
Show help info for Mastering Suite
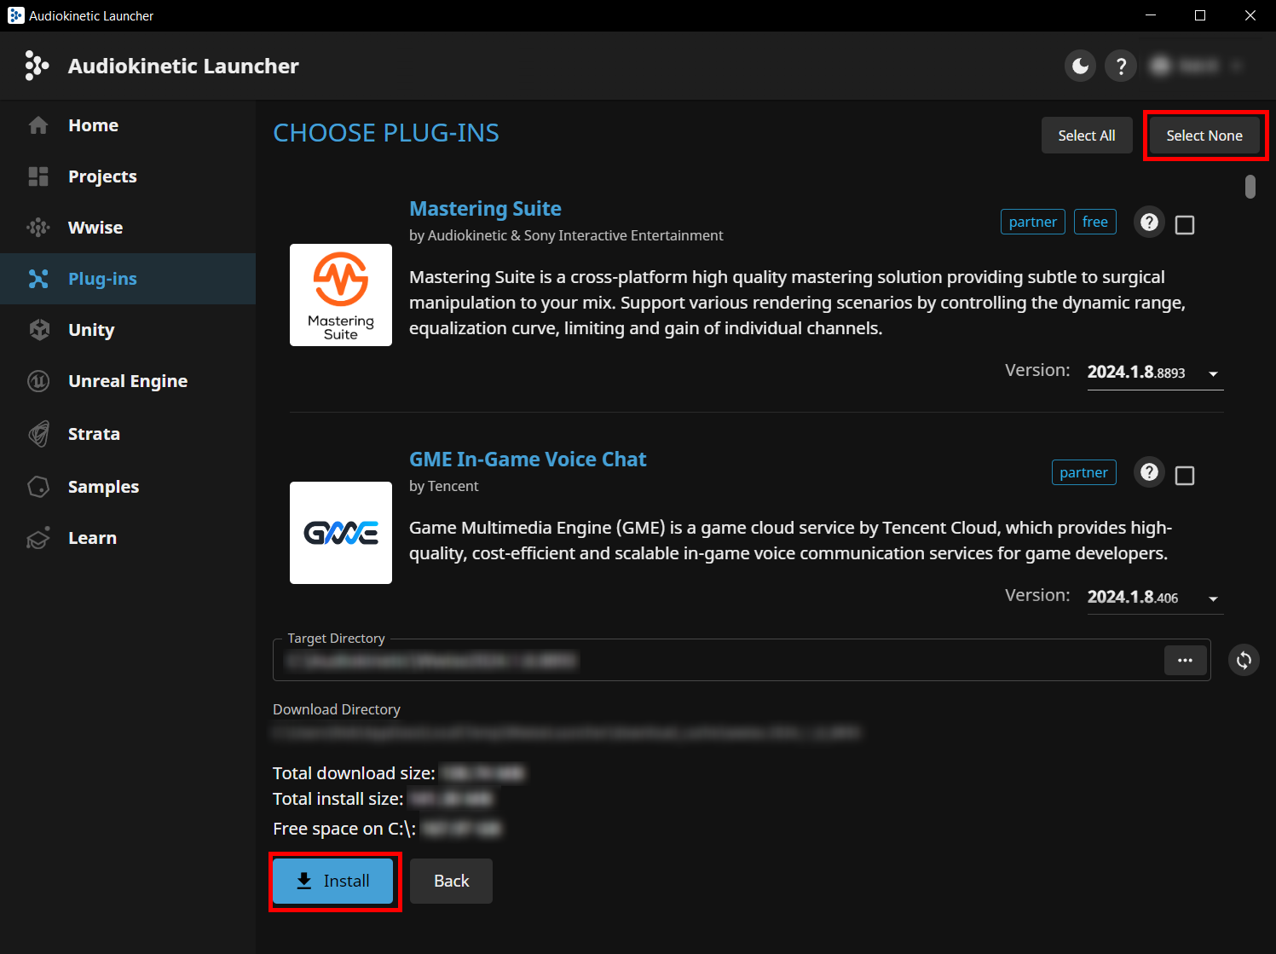[x=1149, y=223]
